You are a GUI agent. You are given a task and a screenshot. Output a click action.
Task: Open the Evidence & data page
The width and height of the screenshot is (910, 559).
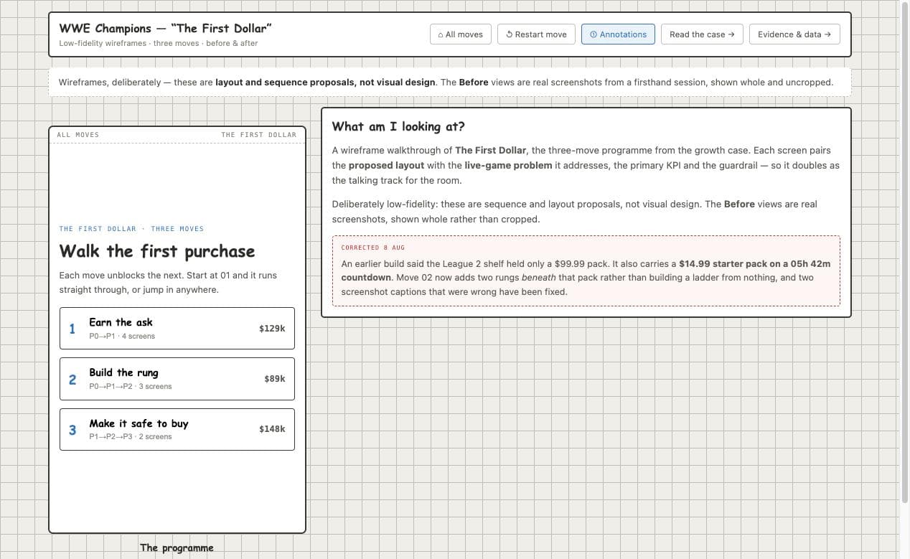point(794,34)
